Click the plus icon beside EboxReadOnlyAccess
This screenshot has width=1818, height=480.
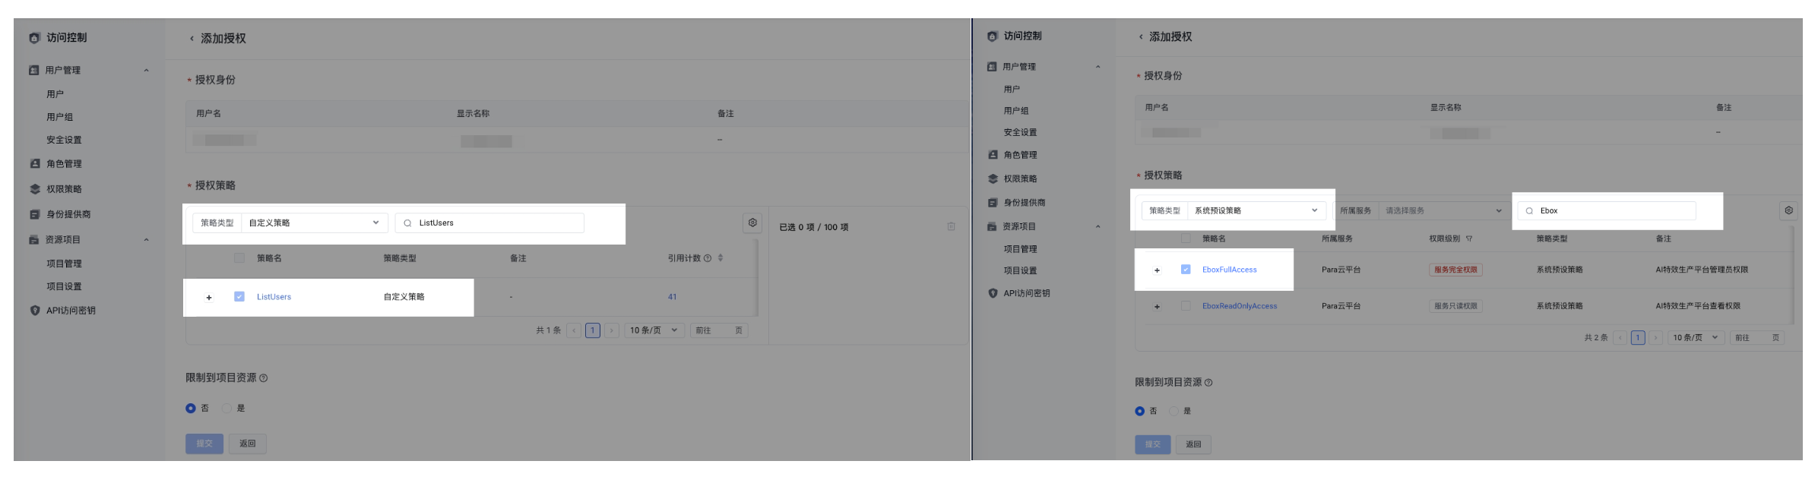1157,307
